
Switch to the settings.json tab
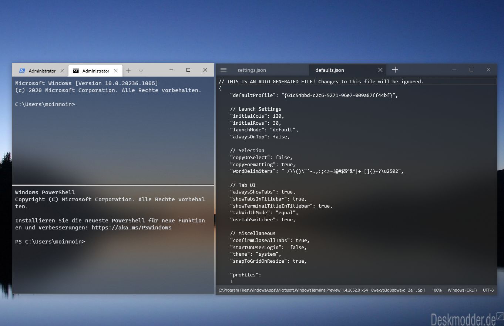(x=252, y=70)
